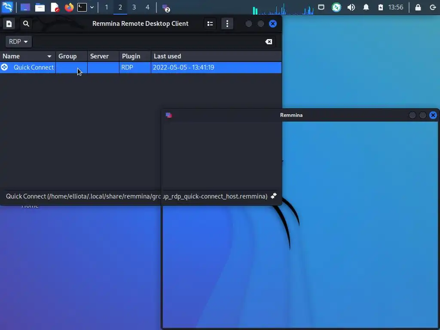
Task: Sort by the Group column header
Action: (72, 56)
